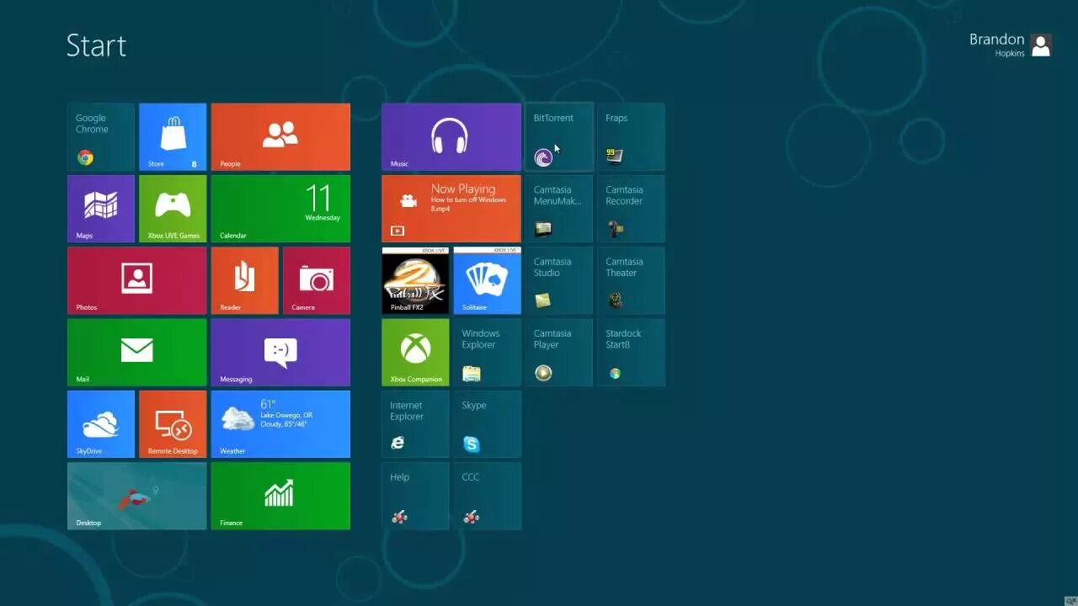Click the semantic zoom button at bottom-right corner
Screen dimensions: 1078x606
(x=1070, y=599)
